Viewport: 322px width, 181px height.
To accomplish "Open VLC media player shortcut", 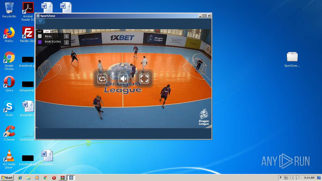I will pos(9,159).
